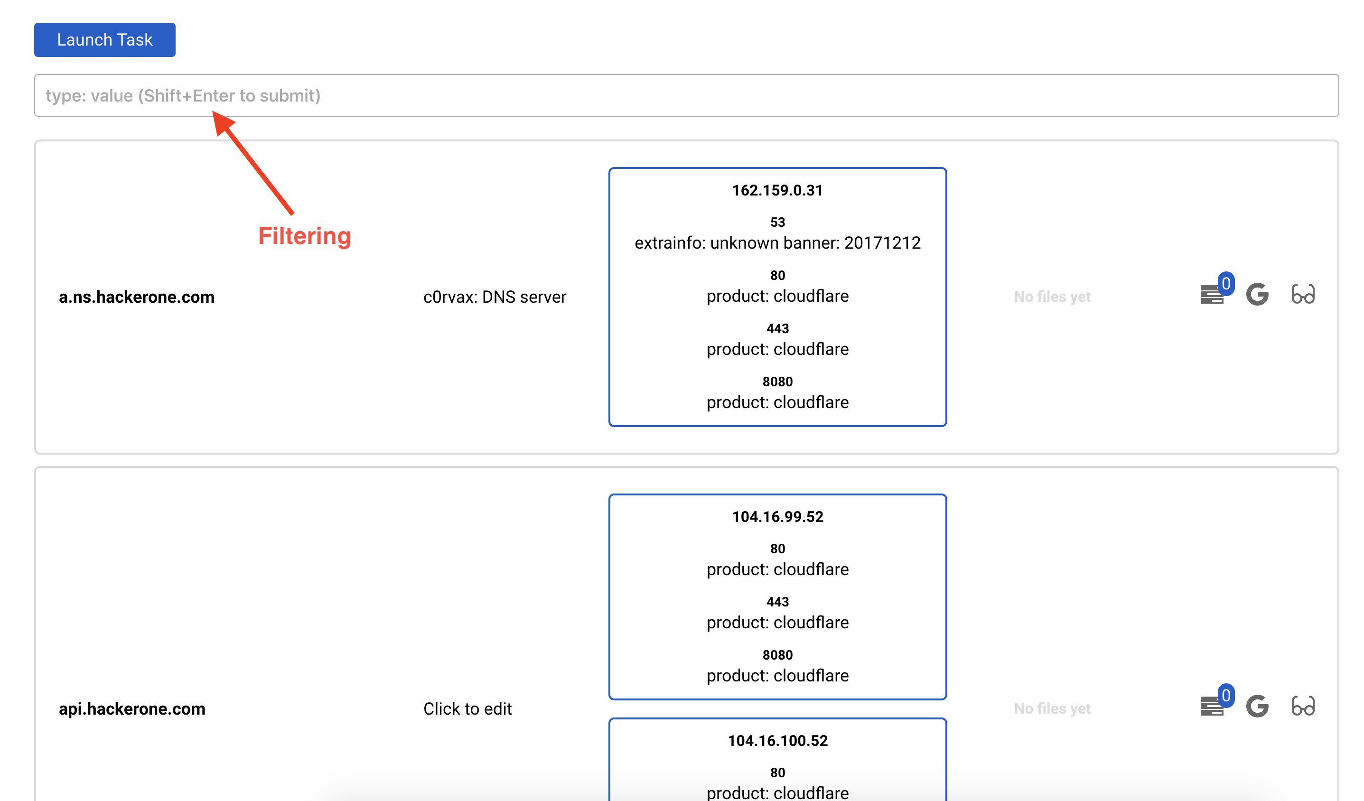This screenshot has width=1364, height=801.
Task: Click IP address 104.16.100.52 header
Action: [777, 740]
